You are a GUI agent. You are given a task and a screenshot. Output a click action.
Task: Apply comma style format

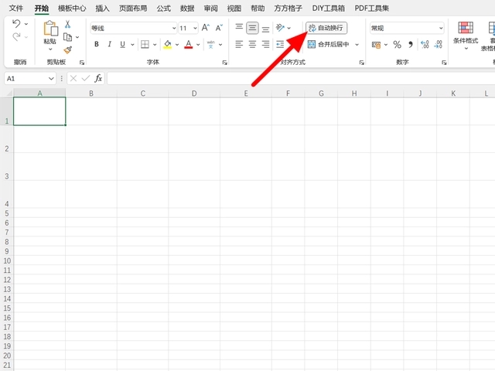[x=411, y=45]
